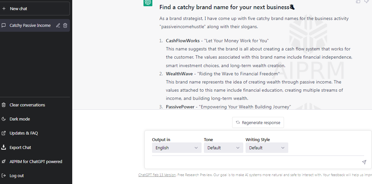Open the Writing Style dropdown

coord(267,148)
